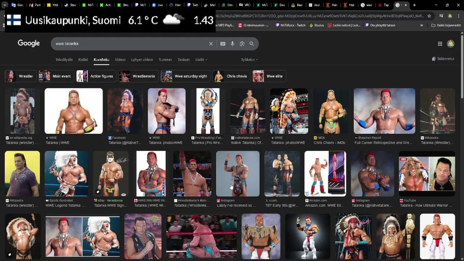Filter images by Main event chip
464x261 pixels.
56,76
